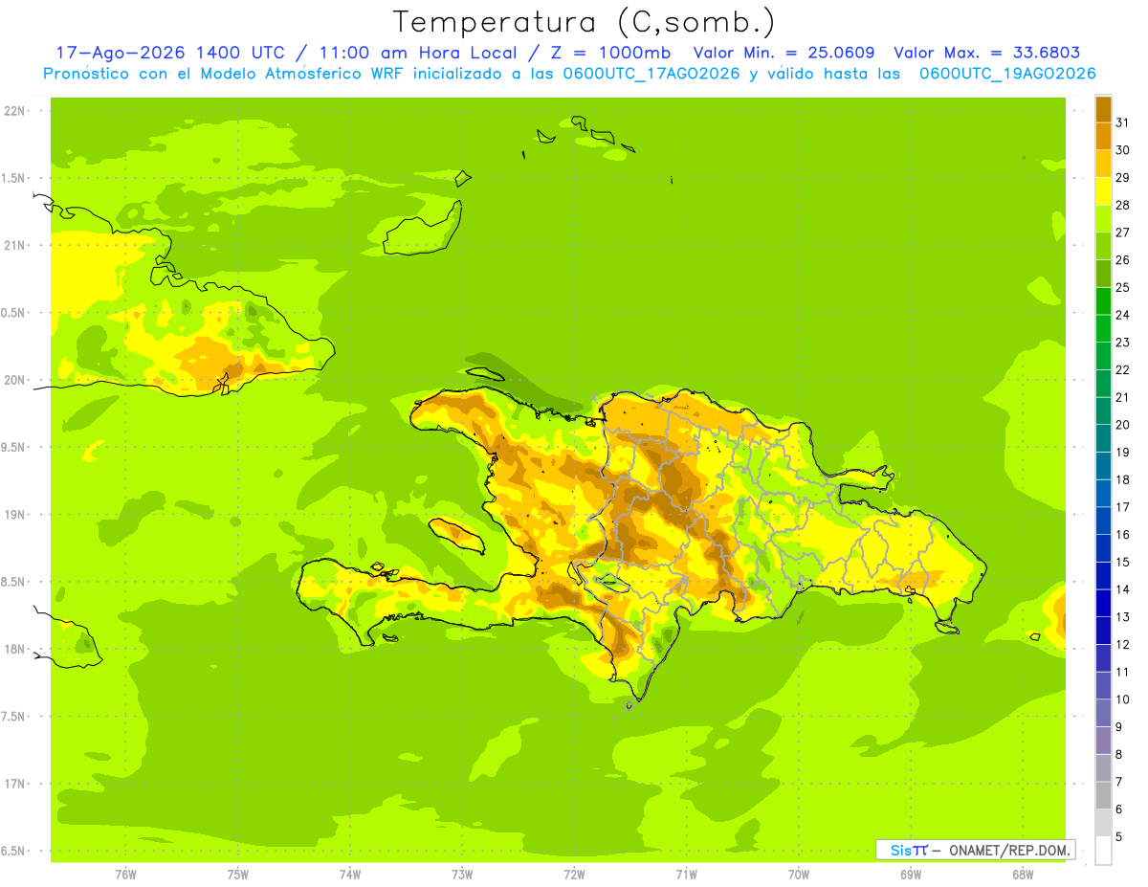Select the "17-Ago-2026 1400 UTC" date text
The height and width of the screenshot is (887, 1148).
[x=169, y=53]
